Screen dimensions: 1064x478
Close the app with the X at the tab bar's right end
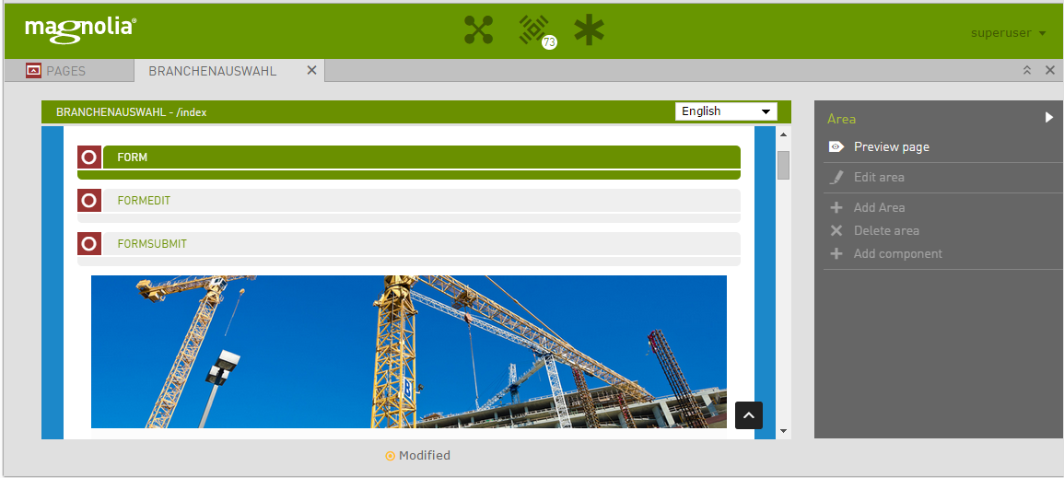(x=1050, y=70)
